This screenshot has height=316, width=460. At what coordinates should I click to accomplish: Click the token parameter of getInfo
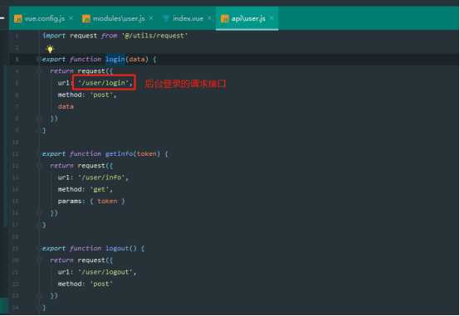(147, 154)
